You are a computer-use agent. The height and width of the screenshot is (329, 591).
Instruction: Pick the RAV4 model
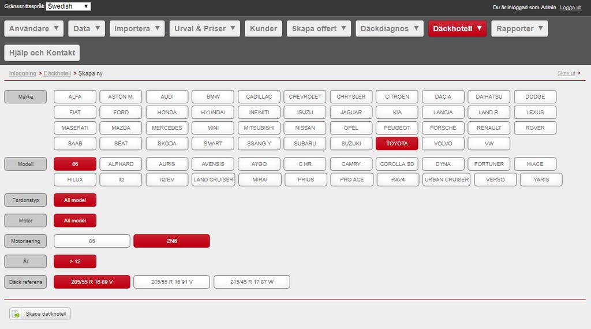coord(398,180)
